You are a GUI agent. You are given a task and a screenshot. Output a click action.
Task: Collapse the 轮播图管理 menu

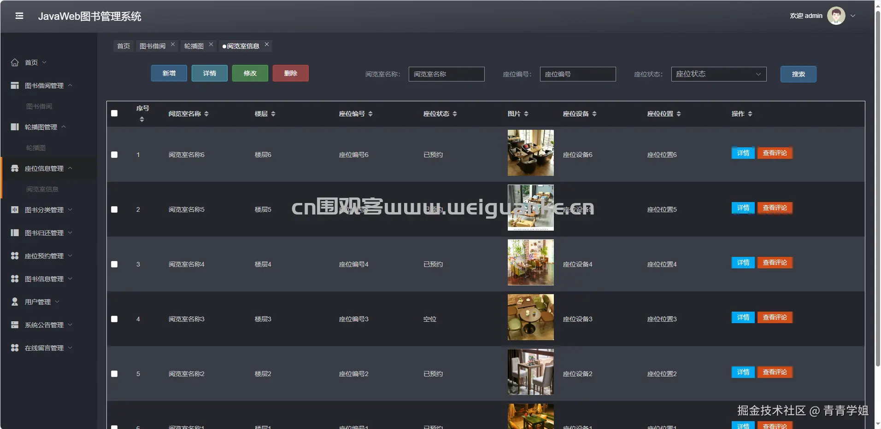point(64,127)
